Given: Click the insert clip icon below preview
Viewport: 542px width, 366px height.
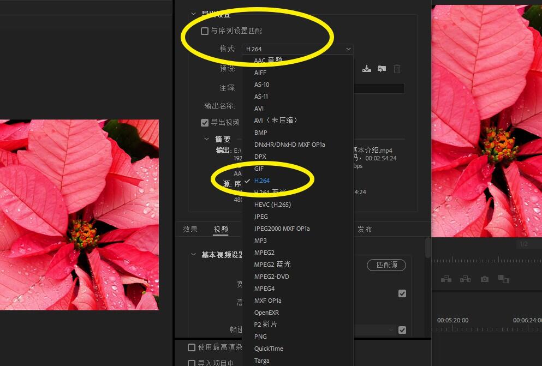Looking at the screenshot, I should [446, 279].
